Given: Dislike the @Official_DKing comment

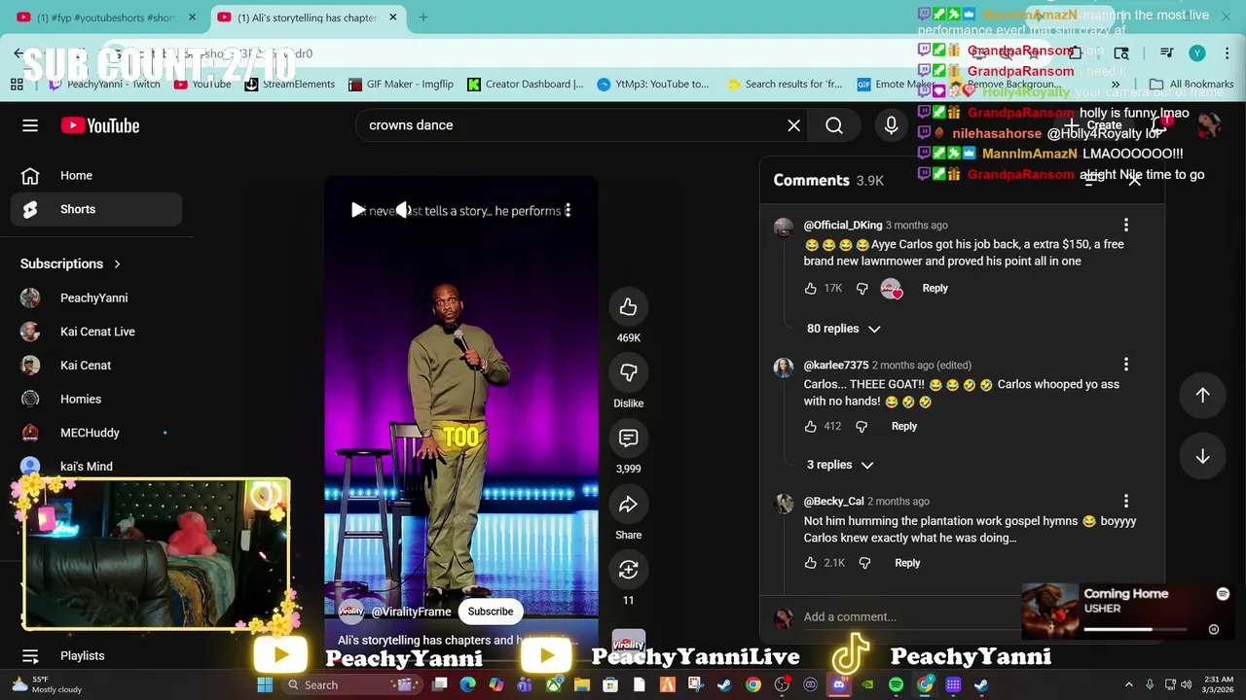Looking at the screenshot, I should point(861,289).
